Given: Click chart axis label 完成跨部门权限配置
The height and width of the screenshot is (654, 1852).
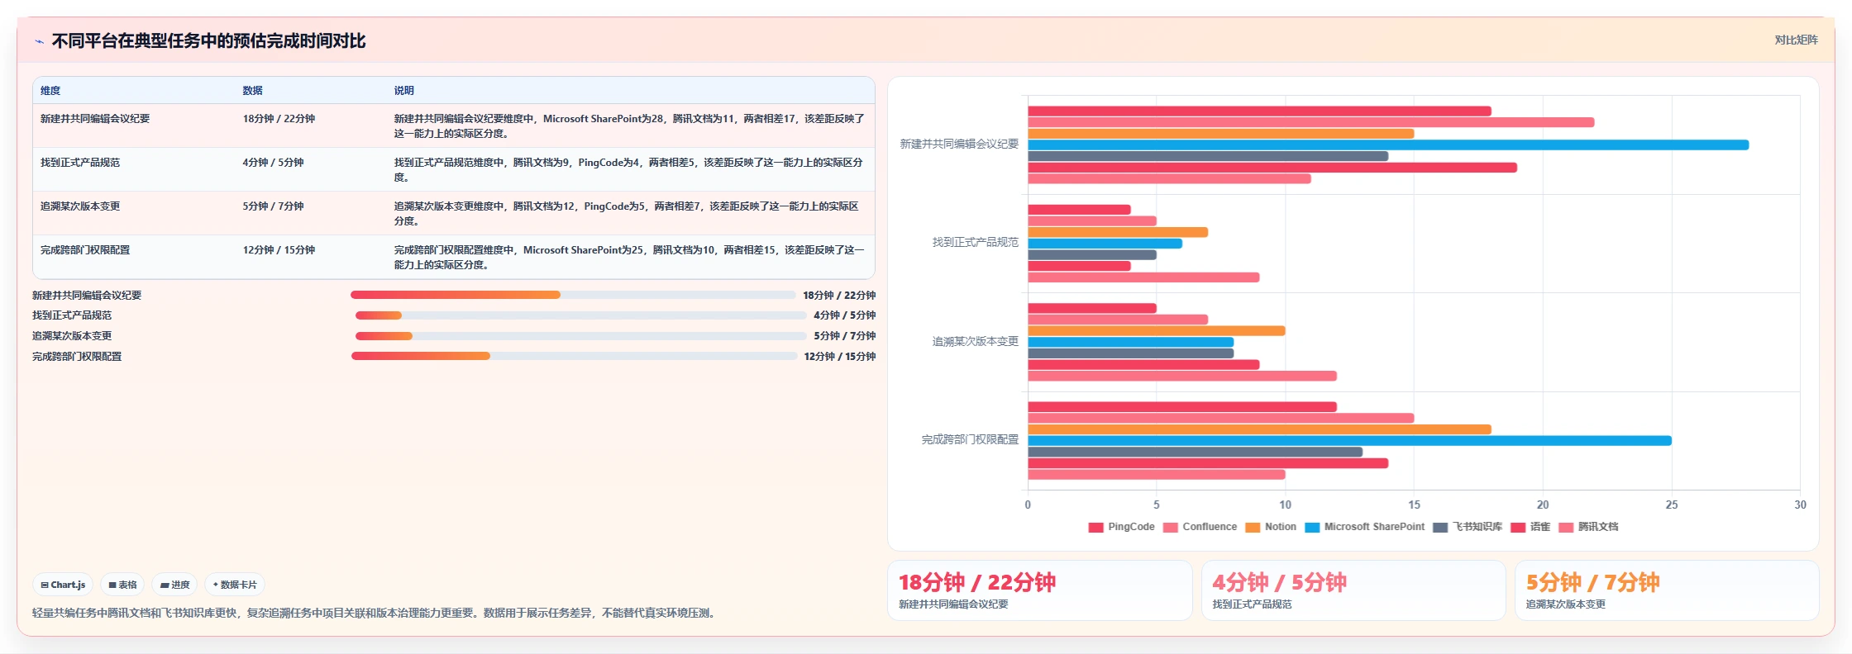Looking at the screenshot, I should [970, 439].
